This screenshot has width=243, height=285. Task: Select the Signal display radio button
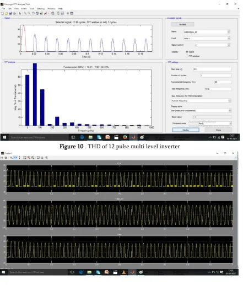(187, 52)
